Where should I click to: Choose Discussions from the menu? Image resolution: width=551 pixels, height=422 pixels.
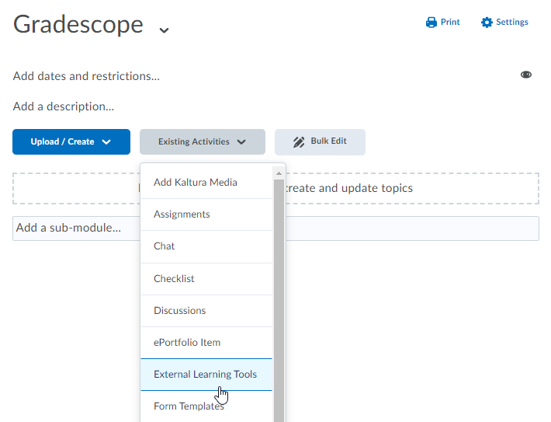coord(179,311)
